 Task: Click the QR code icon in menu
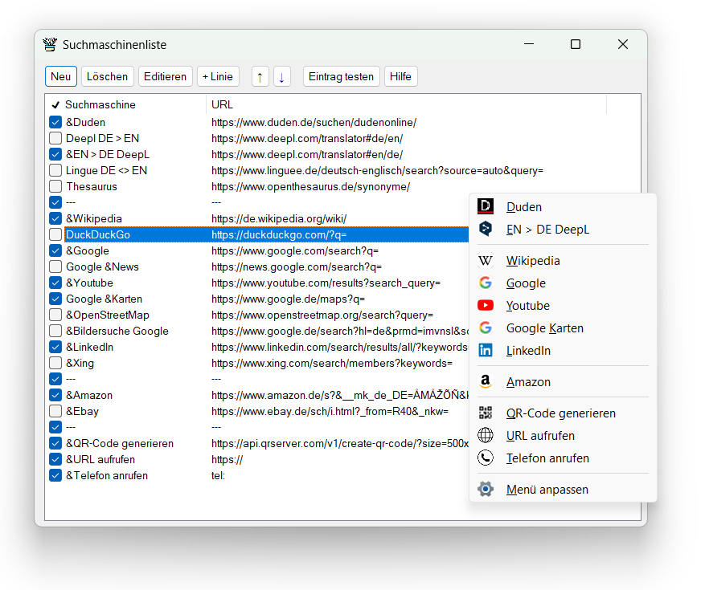point(485,413)
